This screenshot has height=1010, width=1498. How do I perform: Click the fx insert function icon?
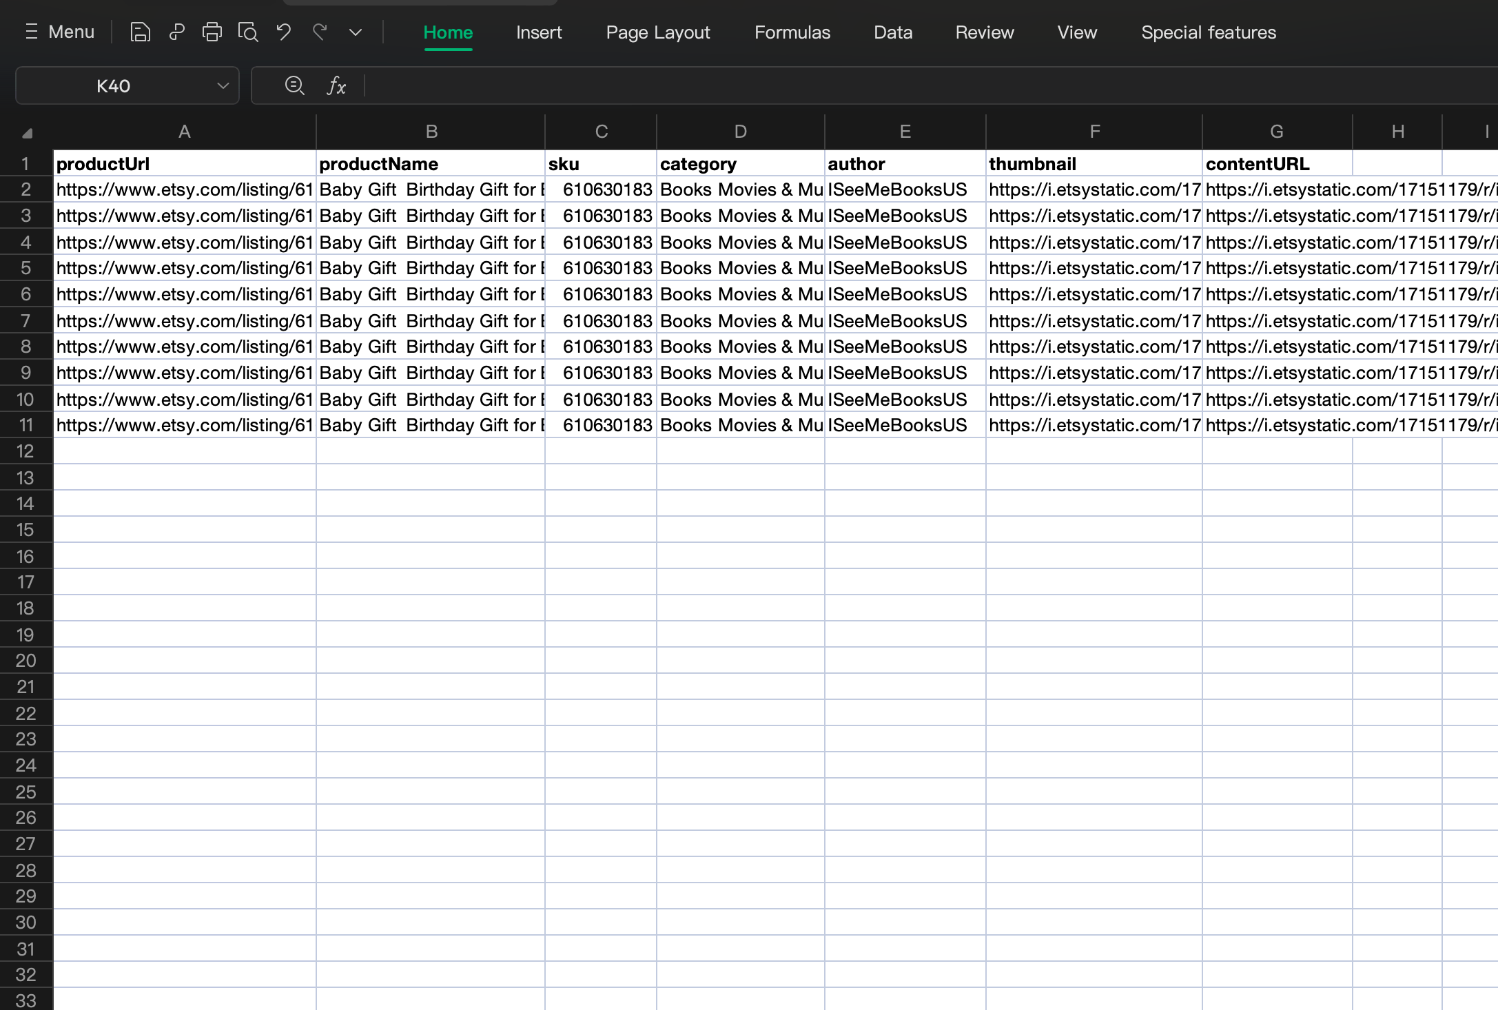[336, 85]
